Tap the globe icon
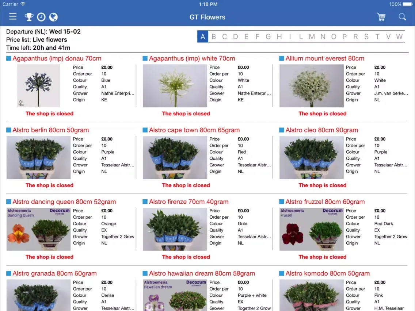The image size is (415, 311). pyautogui.click(x=53, y=17)
